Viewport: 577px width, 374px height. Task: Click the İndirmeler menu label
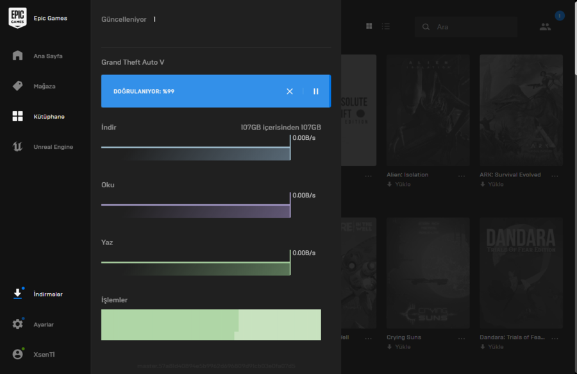[x=48, y=294]
